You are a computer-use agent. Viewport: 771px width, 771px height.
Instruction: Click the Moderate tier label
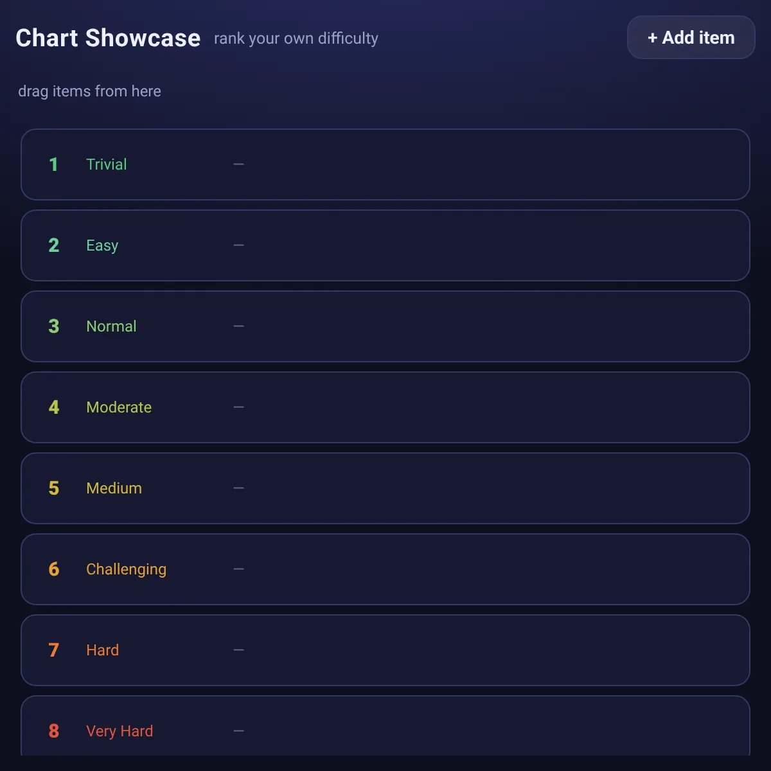click(x=119, y=407)
